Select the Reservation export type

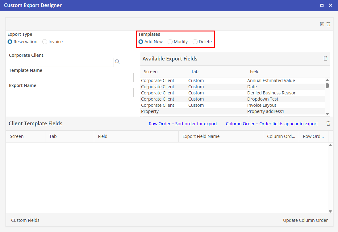pyautogui.click(x=10, y=42)
